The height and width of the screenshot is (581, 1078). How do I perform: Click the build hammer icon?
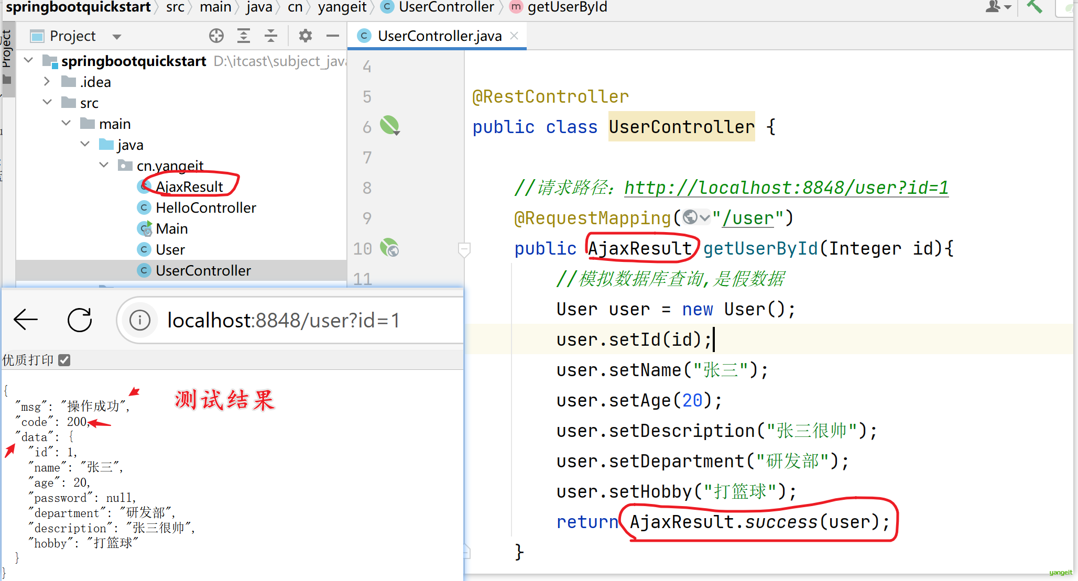point(1035,7)
